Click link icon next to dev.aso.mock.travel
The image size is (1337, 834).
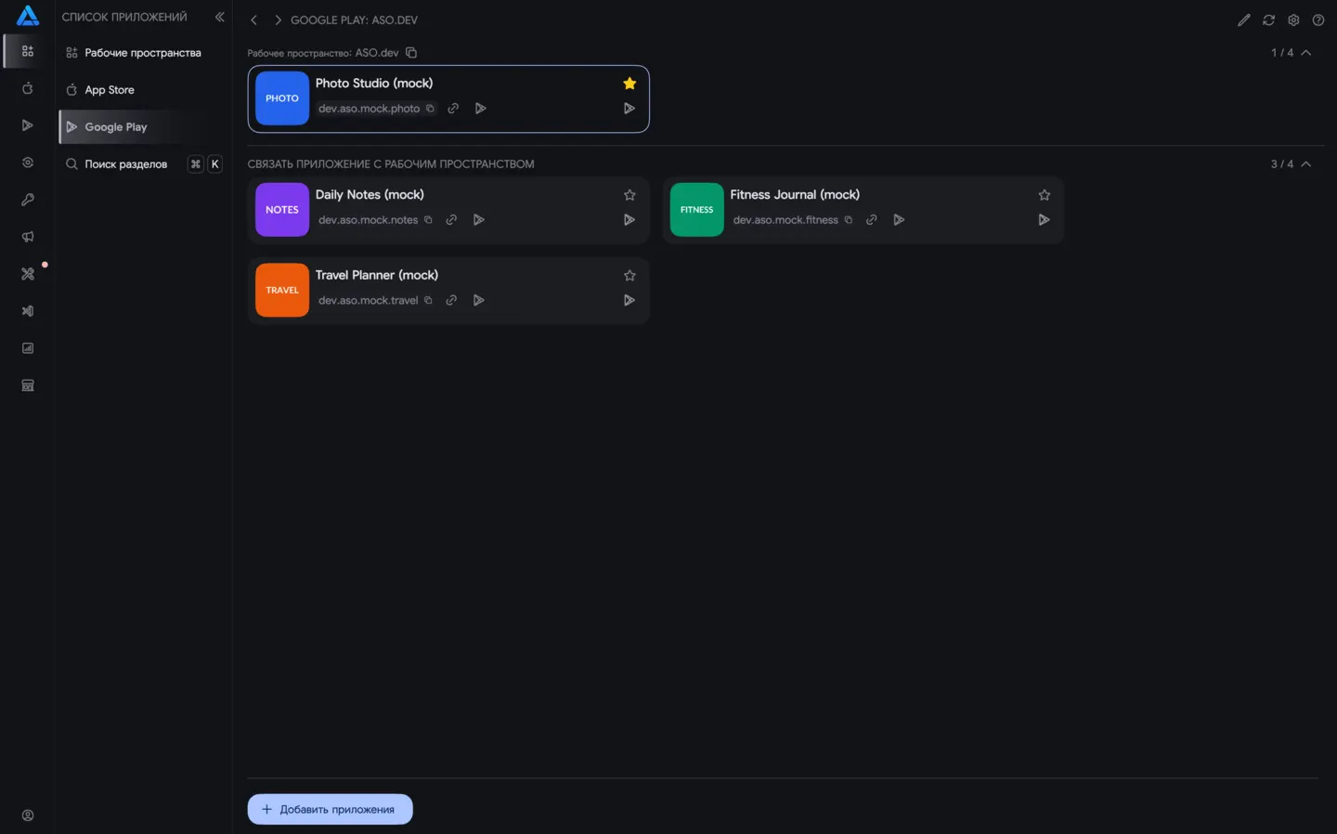point(451,300)
